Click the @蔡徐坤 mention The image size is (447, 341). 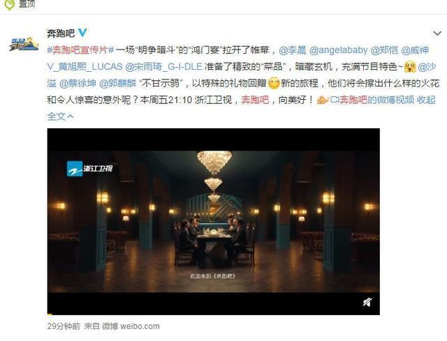78,84
